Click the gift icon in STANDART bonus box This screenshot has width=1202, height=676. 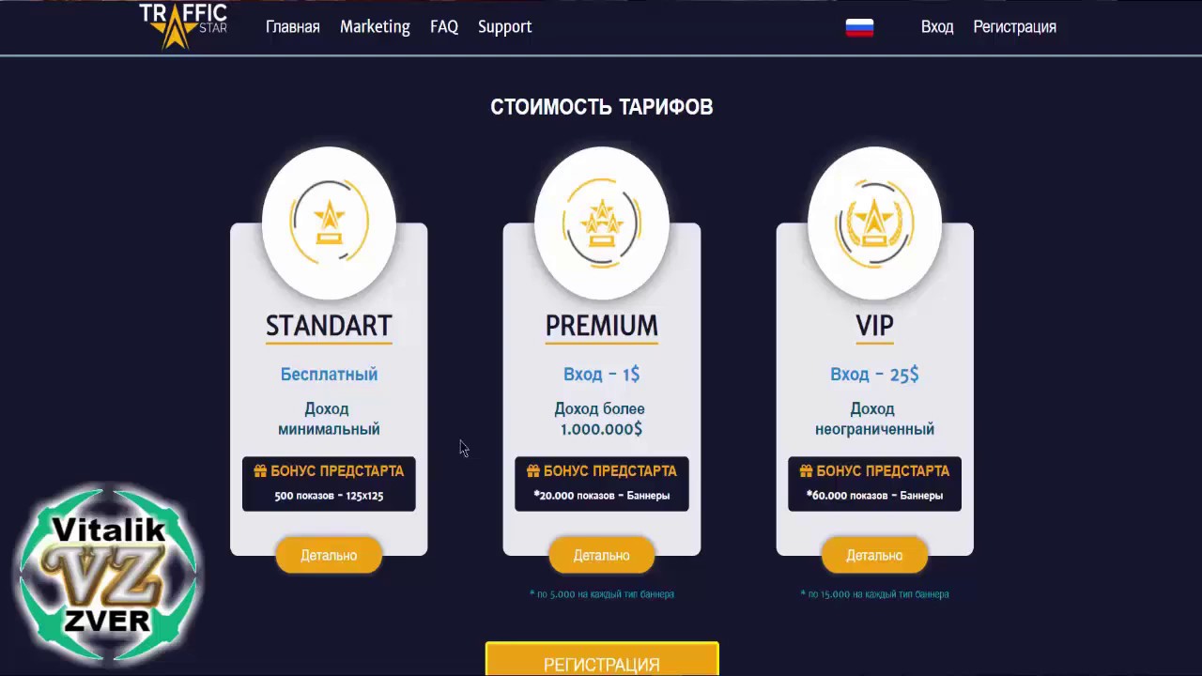tap(260, 470)
